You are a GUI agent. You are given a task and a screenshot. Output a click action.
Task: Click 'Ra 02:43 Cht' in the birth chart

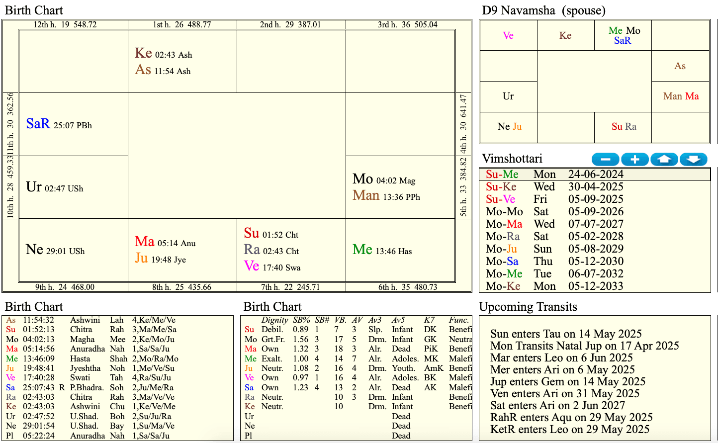point(271,250)
